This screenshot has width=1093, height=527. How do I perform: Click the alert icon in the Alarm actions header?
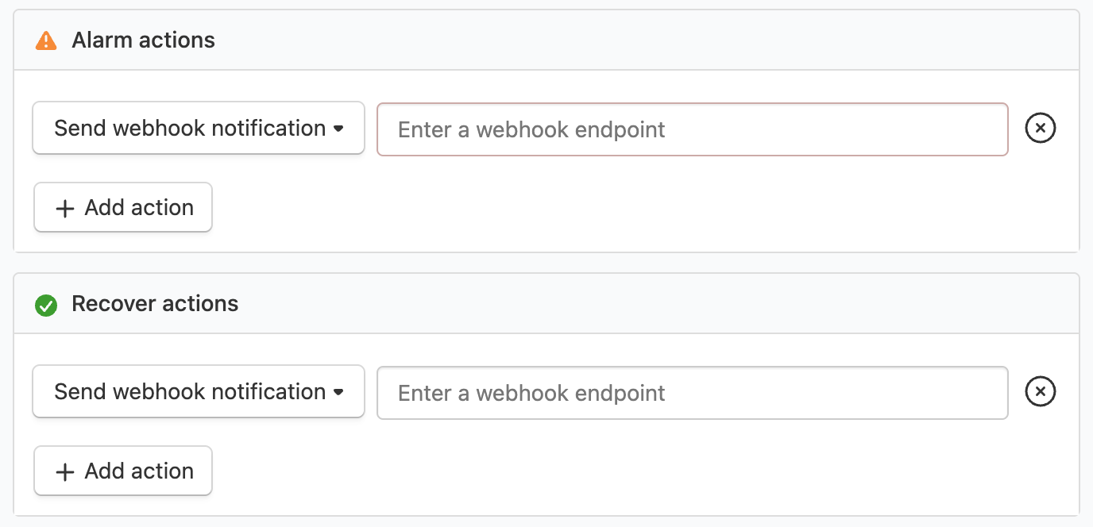click(x=46, y=40)
